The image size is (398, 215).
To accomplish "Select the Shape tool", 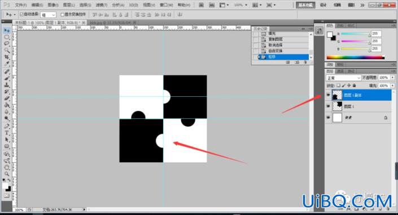I will click(7, 146).
